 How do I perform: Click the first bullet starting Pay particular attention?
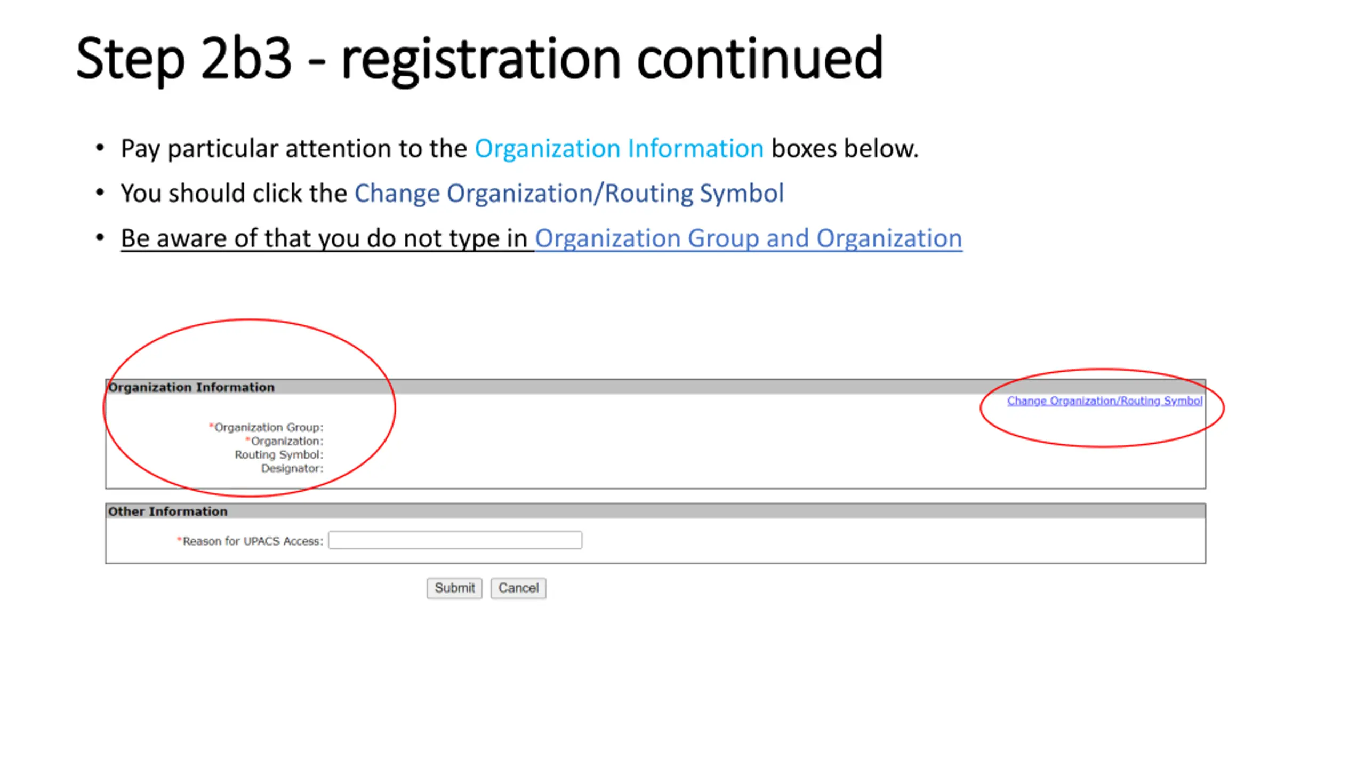[293, 149]
